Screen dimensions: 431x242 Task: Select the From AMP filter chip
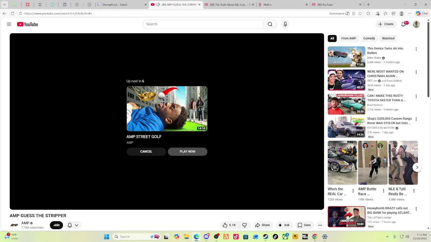pyautogui.click(x=349, y=38)
